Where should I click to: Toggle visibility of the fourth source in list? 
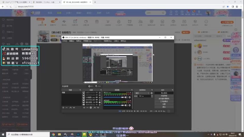(97, 100)
